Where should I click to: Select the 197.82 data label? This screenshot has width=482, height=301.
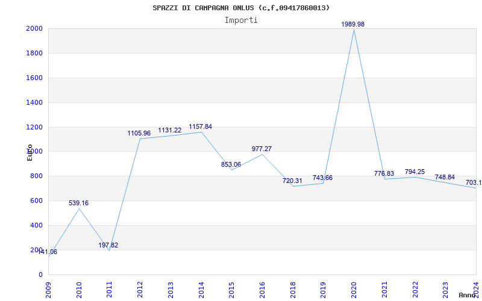coord(108,245)
